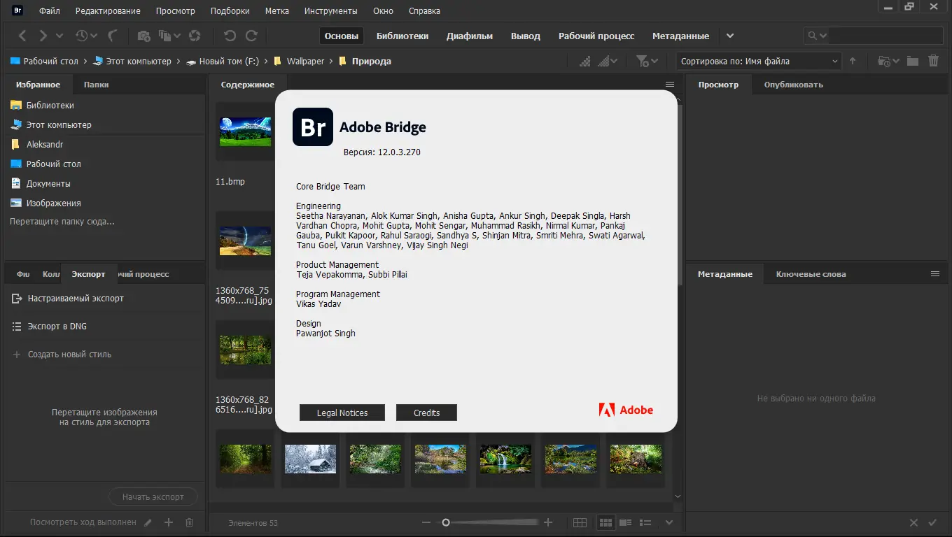The image size is (952, 537).
Task: Open the filter by rating funnel
Action: pos(646,62)
